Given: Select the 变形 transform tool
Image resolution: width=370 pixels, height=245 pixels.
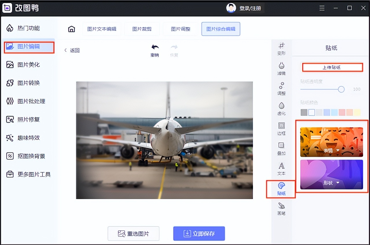Looking at the screenshot, I should pos(281,49).
